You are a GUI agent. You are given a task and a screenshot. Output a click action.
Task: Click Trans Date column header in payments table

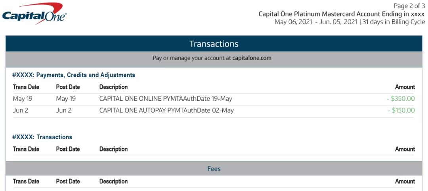click(26, 87)
